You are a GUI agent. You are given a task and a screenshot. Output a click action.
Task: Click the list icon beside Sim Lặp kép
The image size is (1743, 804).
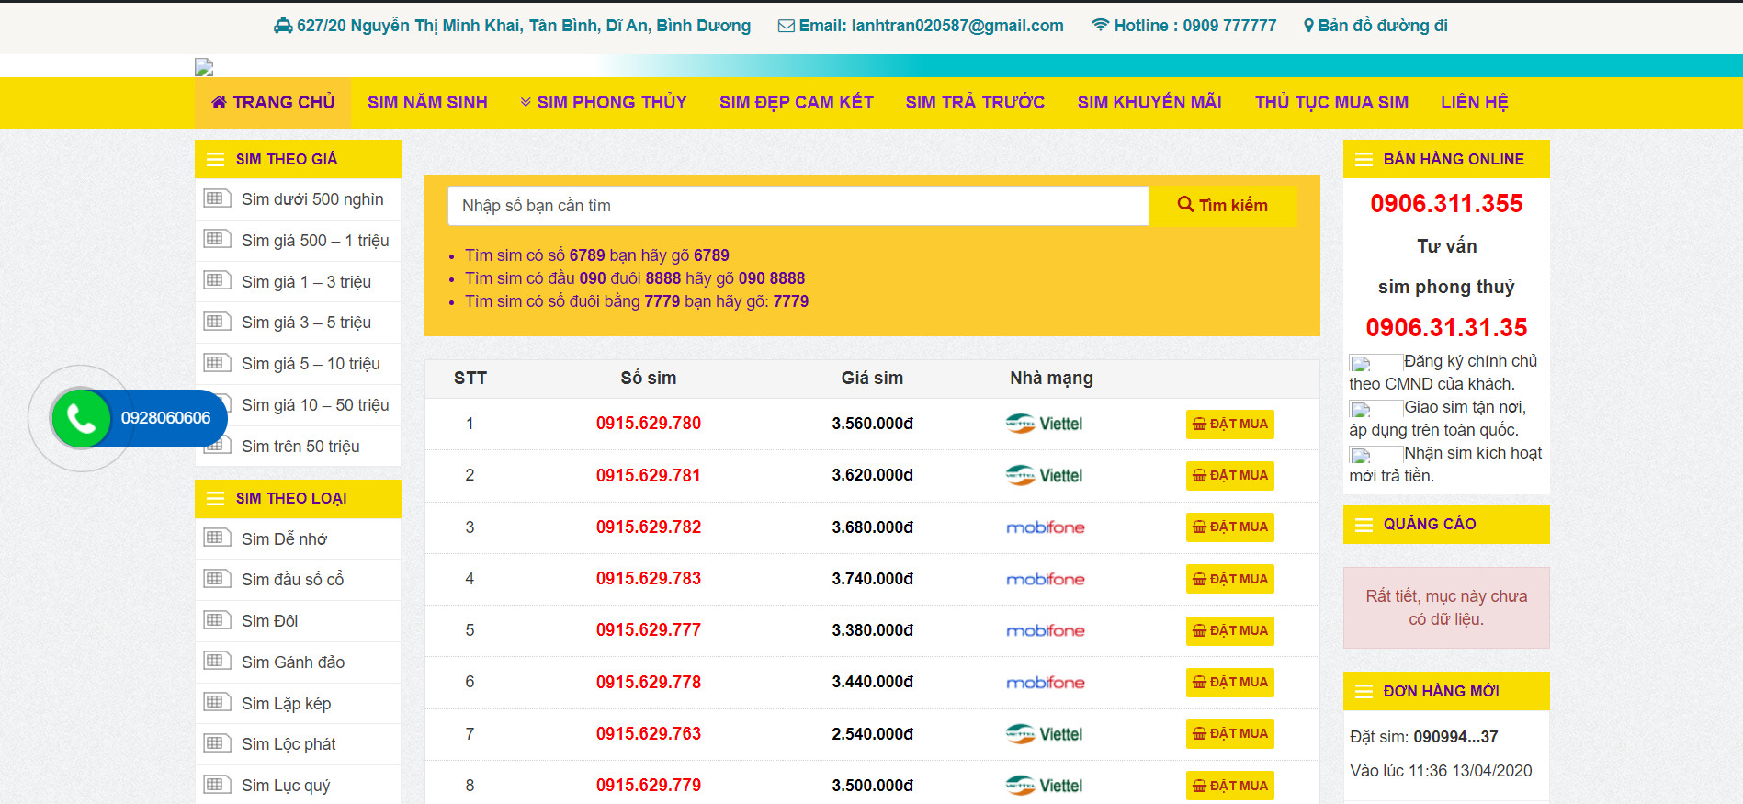pyautogui.click(x=217, y=702)
